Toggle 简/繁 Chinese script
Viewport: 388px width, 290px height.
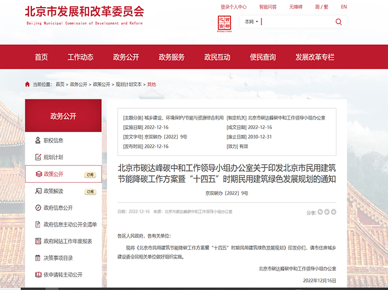(321, 7)
